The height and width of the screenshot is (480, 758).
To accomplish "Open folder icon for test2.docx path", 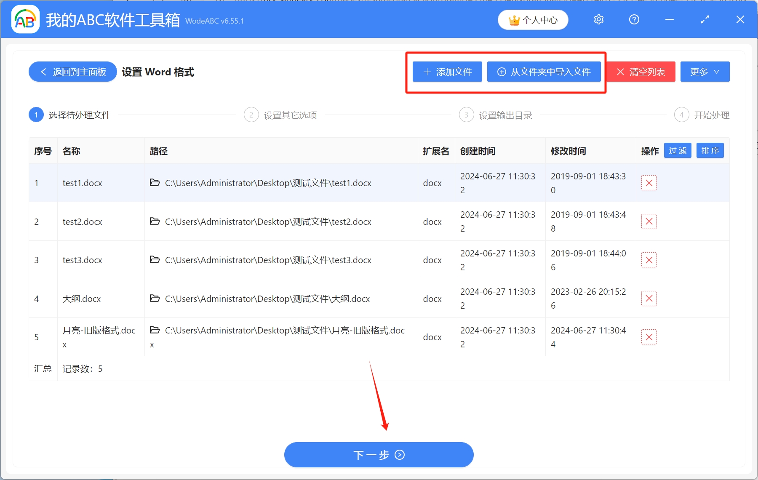I will 155,221.
